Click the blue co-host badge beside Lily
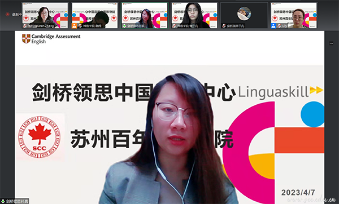339x204 pixels. click(273, 26)
